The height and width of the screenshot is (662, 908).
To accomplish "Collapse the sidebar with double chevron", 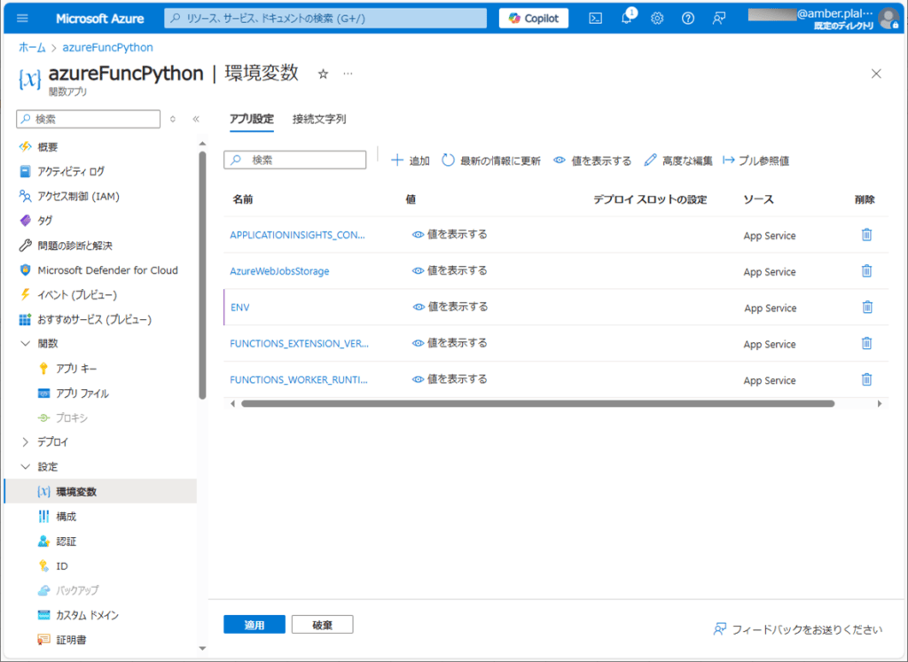I will point(196,119).
